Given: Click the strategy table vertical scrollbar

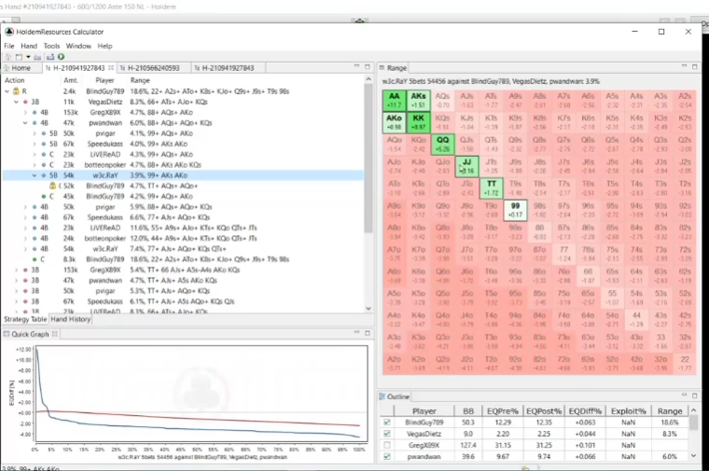Looking at the screenshot, I should [368, 159].
